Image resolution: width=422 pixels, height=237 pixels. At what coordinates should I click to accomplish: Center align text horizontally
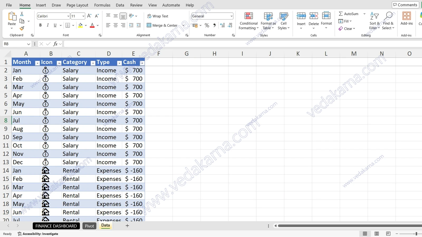[116, 25]
